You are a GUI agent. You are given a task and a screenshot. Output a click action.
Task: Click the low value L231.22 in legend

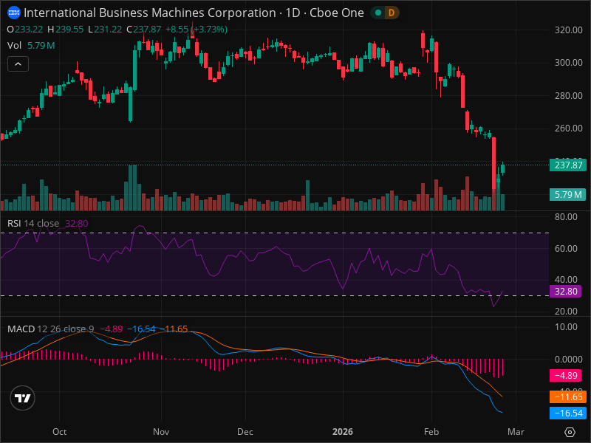105,29
